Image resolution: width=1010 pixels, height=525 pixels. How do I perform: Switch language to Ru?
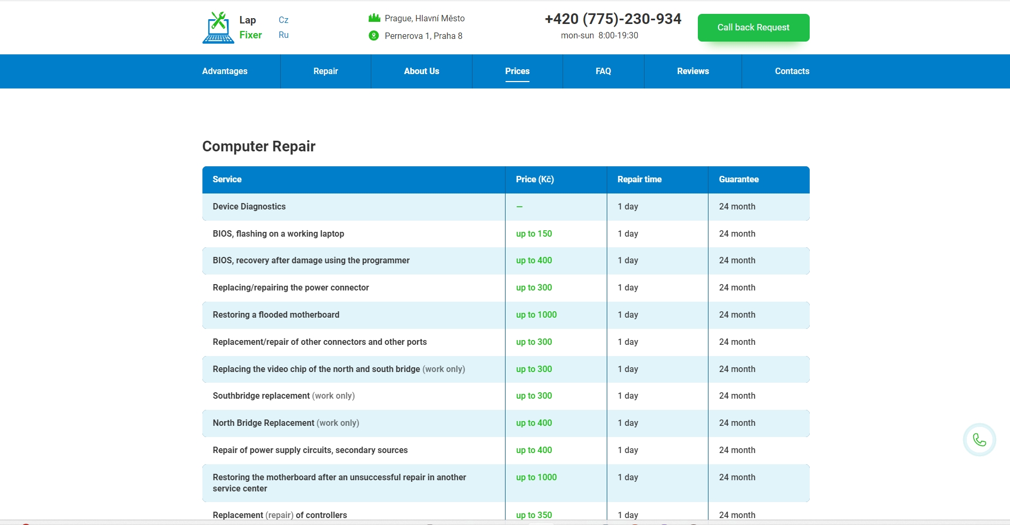[283, 35]
